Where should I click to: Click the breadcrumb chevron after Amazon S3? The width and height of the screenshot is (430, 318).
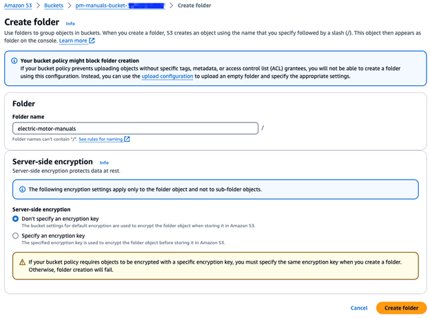tap(38, 6)
